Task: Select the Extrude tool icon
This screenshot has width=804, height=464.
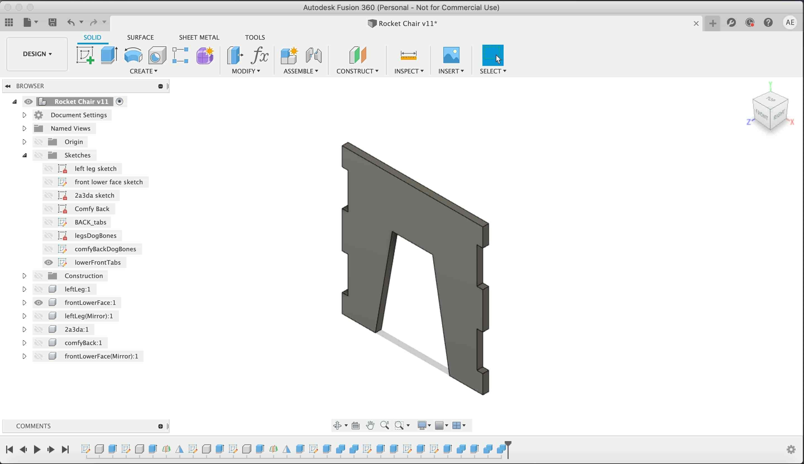Action: point(109,55)
